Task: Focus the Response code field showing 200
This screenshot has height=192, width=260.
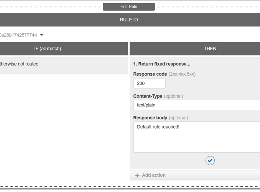Action: [149, 84]
